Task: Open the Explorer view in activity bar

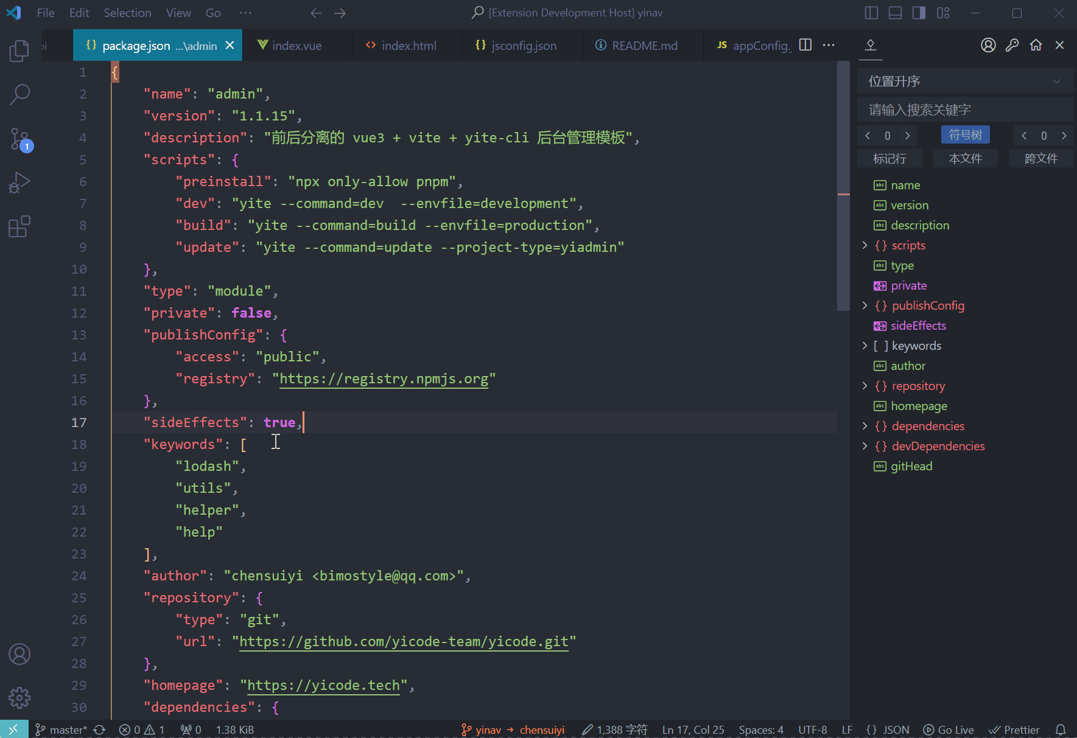Action: coord(19,51)
